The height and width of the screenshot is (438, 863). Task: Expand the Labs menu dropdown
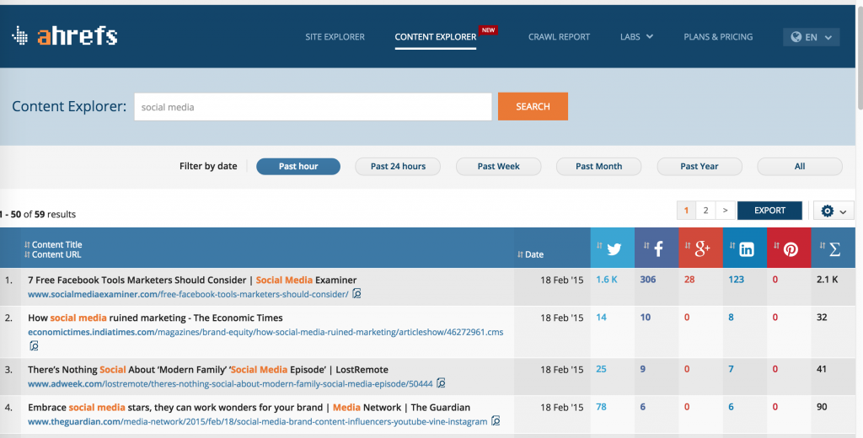636,37
